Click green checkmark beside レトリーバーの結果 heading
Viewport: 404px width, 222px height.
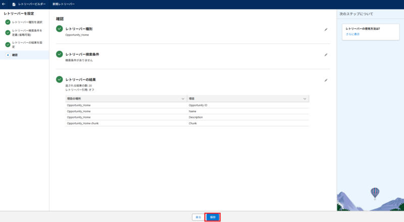(x=60, y=80)
